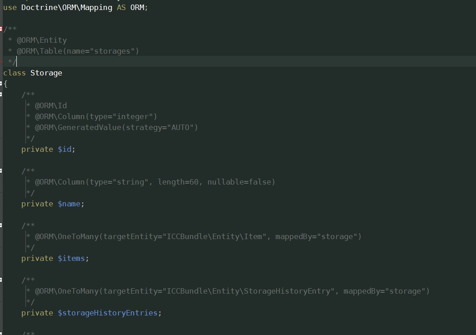Fold the docblock above private $name
Viewport: 476px width, 335px height.
(1, 171)
